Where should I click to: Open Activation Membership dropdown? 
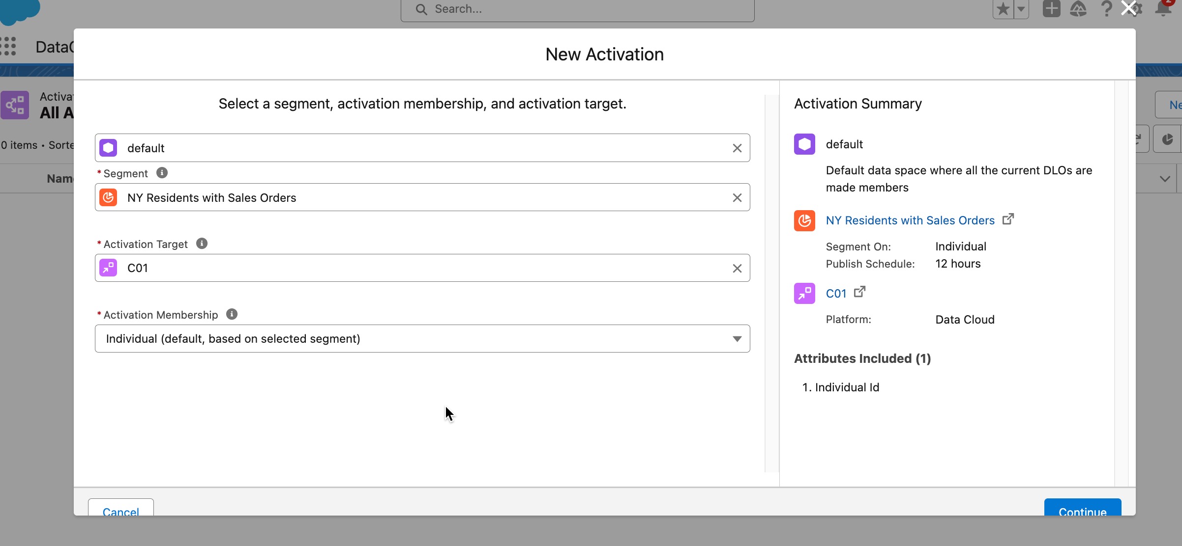click(x=422, y=339)
